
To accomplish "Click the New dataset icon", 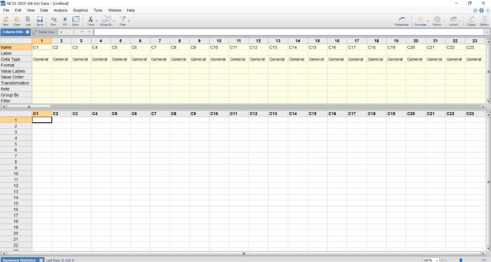I will [x=5, y=20].
